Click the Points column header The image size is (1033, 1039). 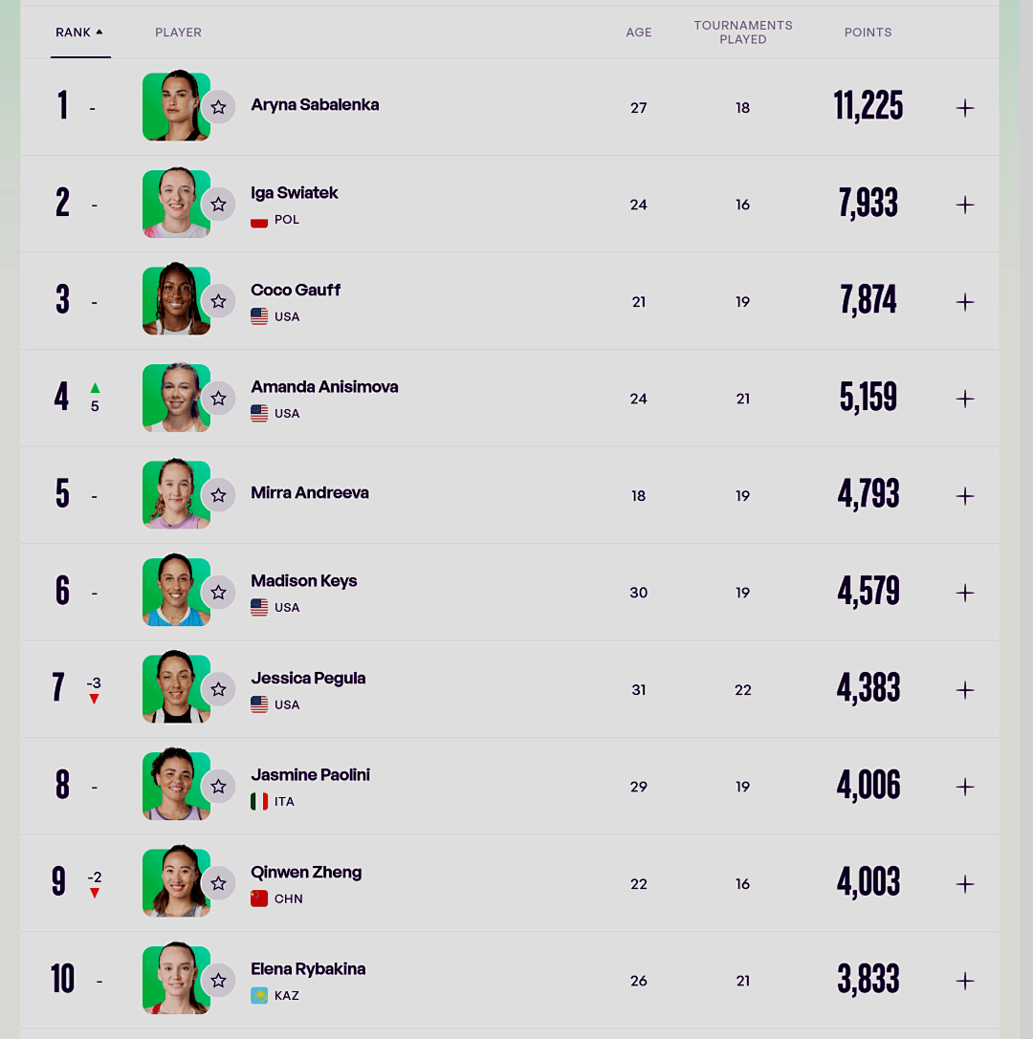point(868,32)
